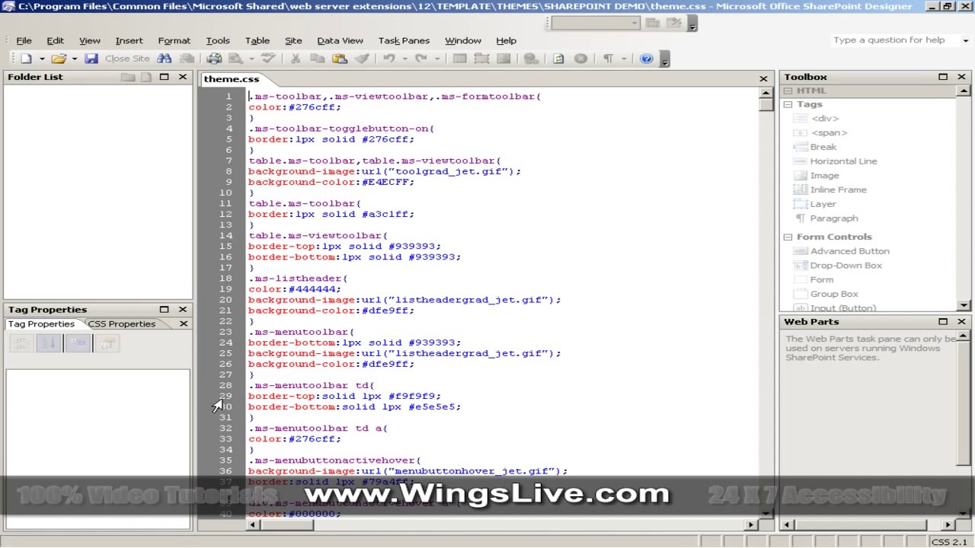Save the file with the floppy disk icon
This screenshot has width=975, height=548.
click(x=91, y=59)
